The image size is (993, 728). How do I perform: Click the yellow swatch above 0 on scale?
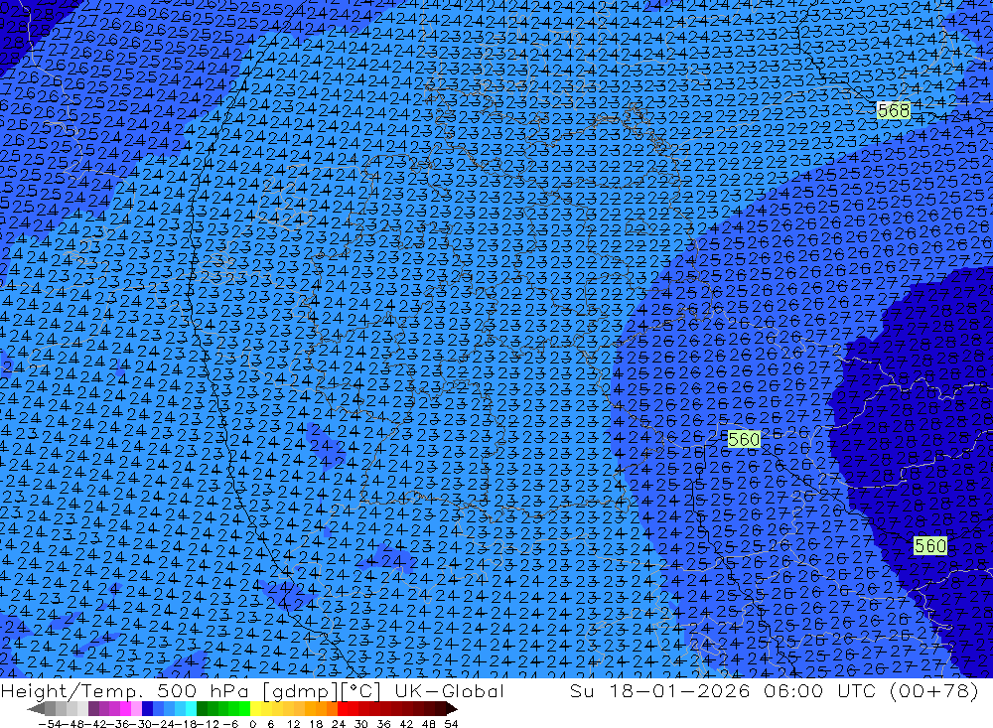coord(255,708)
